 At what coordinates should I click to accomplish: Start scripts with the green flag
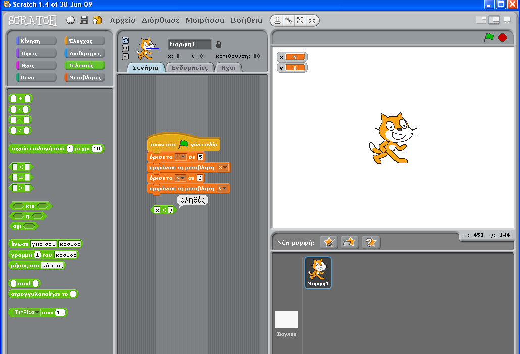(x=489, y=37)
